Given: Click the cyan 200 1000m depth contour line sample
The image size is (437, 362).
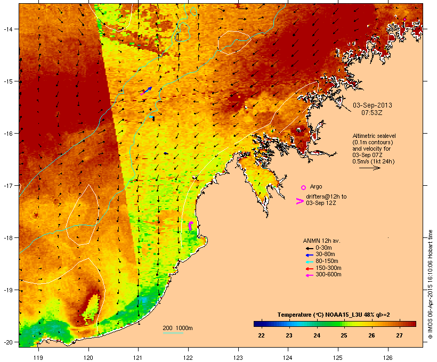Looking at the screenshot, I should point(173,333).
